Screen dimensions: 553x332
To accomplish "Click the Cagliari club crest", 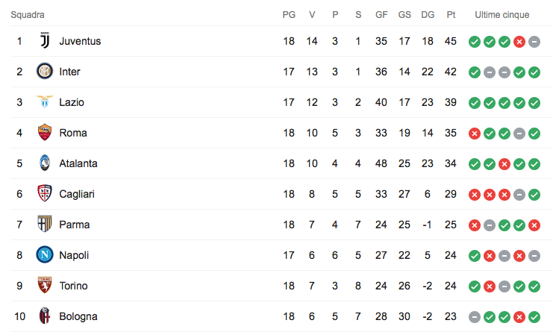I will pyautogui.click(x=44, y=194).
